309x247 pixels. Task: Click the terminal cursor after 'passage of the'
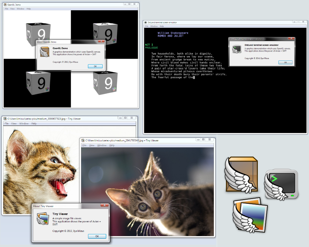tap(194, 78)
